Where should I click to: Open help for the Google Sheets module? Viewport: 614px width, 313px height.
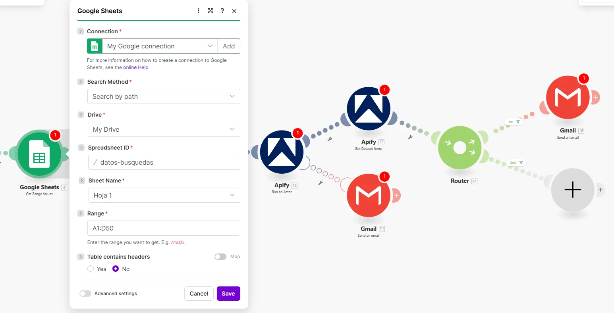tap(222, 11)
